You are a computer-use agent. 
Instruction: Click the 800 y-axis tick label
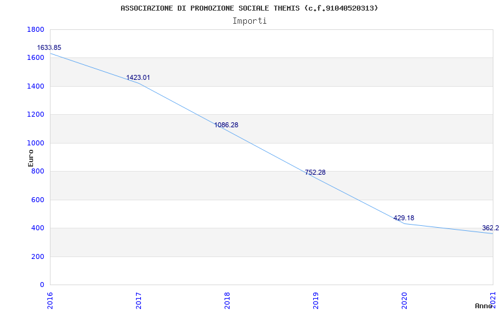(38, 172)
